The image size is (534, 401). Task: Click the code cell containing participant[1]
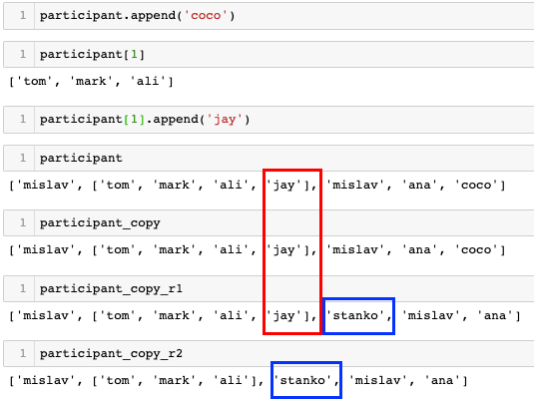click(x=268, y=55)
